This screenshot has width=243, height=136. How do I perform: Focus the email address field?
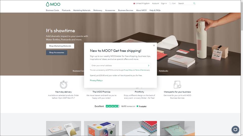(118, 65)
